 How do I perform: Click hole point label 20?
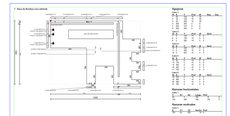[x=100, y=48]
